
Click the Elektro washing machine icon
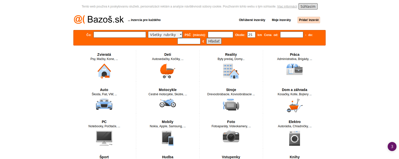point(294,138)
